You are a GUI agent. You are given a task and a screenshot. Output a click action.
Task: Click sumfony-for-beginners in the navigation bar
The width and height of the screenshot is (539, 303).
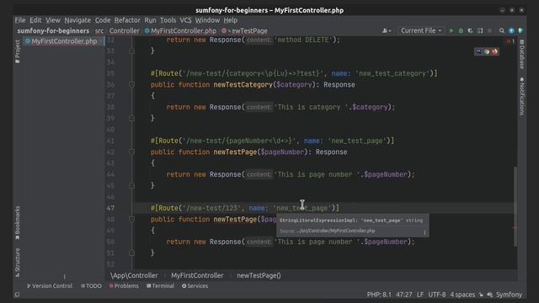(x=53, y=31)
